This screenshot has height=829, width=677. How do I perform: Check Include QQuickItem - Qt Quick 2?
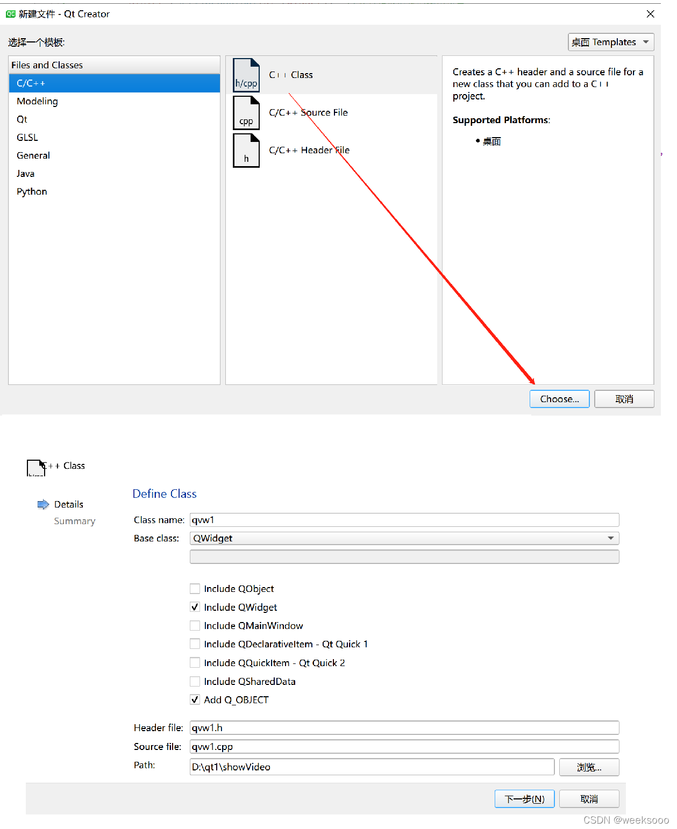click(195, 663)
